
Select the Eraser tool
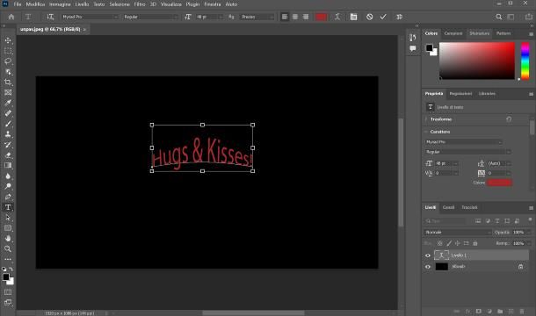tap(8, 155)
